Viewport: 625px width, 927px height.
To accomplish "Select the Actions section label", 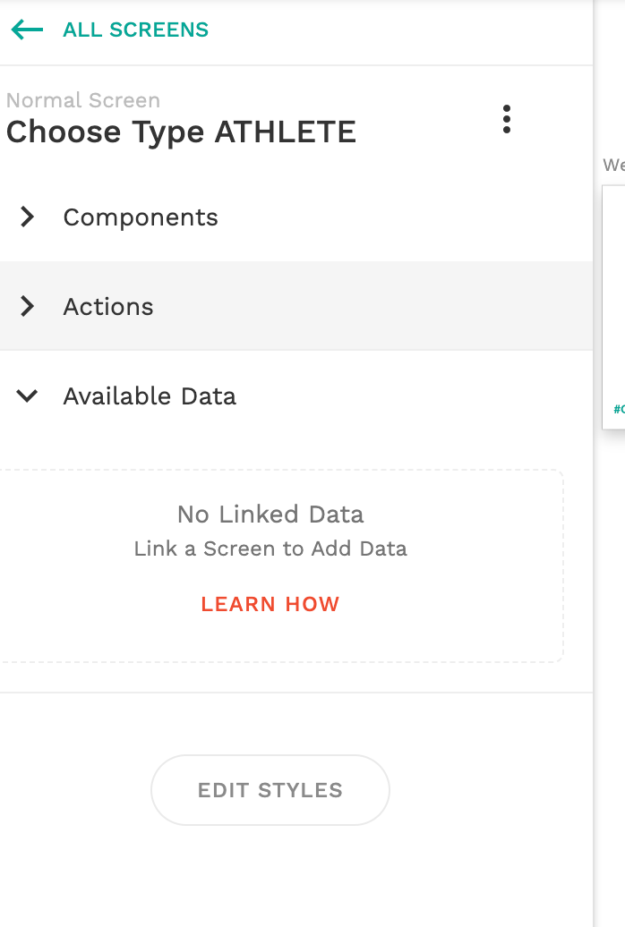I will 108,307.
